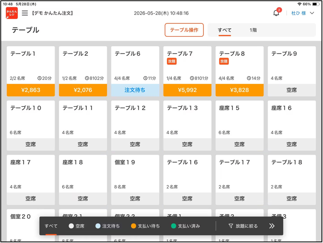
Task: Click the iPad battery indicator
Action: coord(315,4)
